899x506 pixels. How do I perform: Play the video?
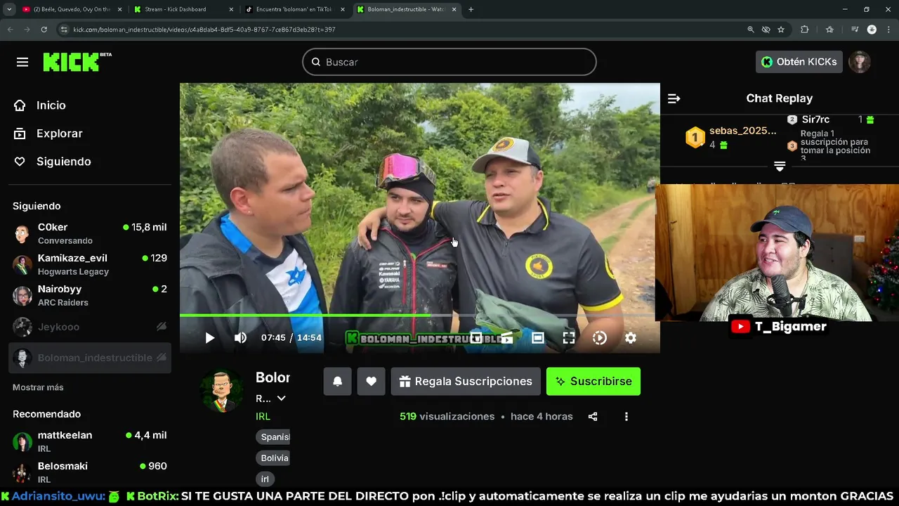[x=209, y=338]
